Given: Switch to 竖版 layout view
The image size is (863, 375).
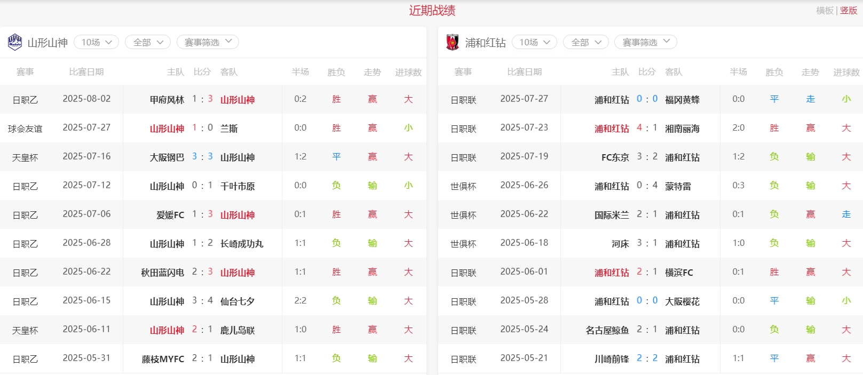Looking at the screenshot, I should [849, 11].
